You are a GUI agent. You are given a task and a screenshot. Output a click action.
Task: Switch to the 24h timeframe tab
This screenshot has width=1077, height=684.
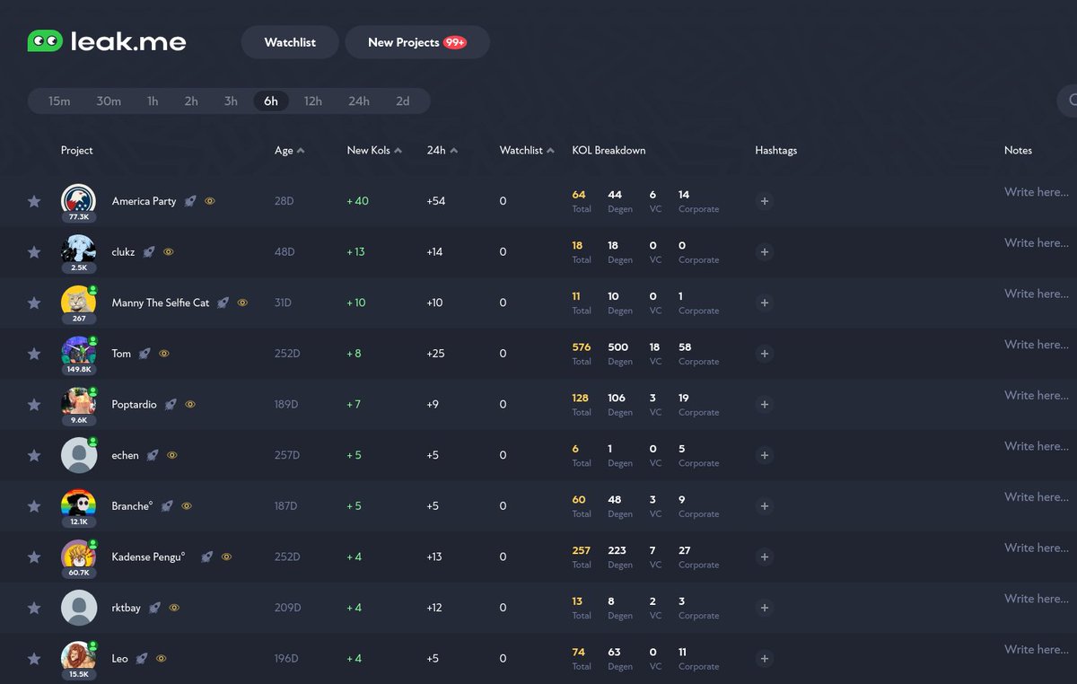click(358, 101)
